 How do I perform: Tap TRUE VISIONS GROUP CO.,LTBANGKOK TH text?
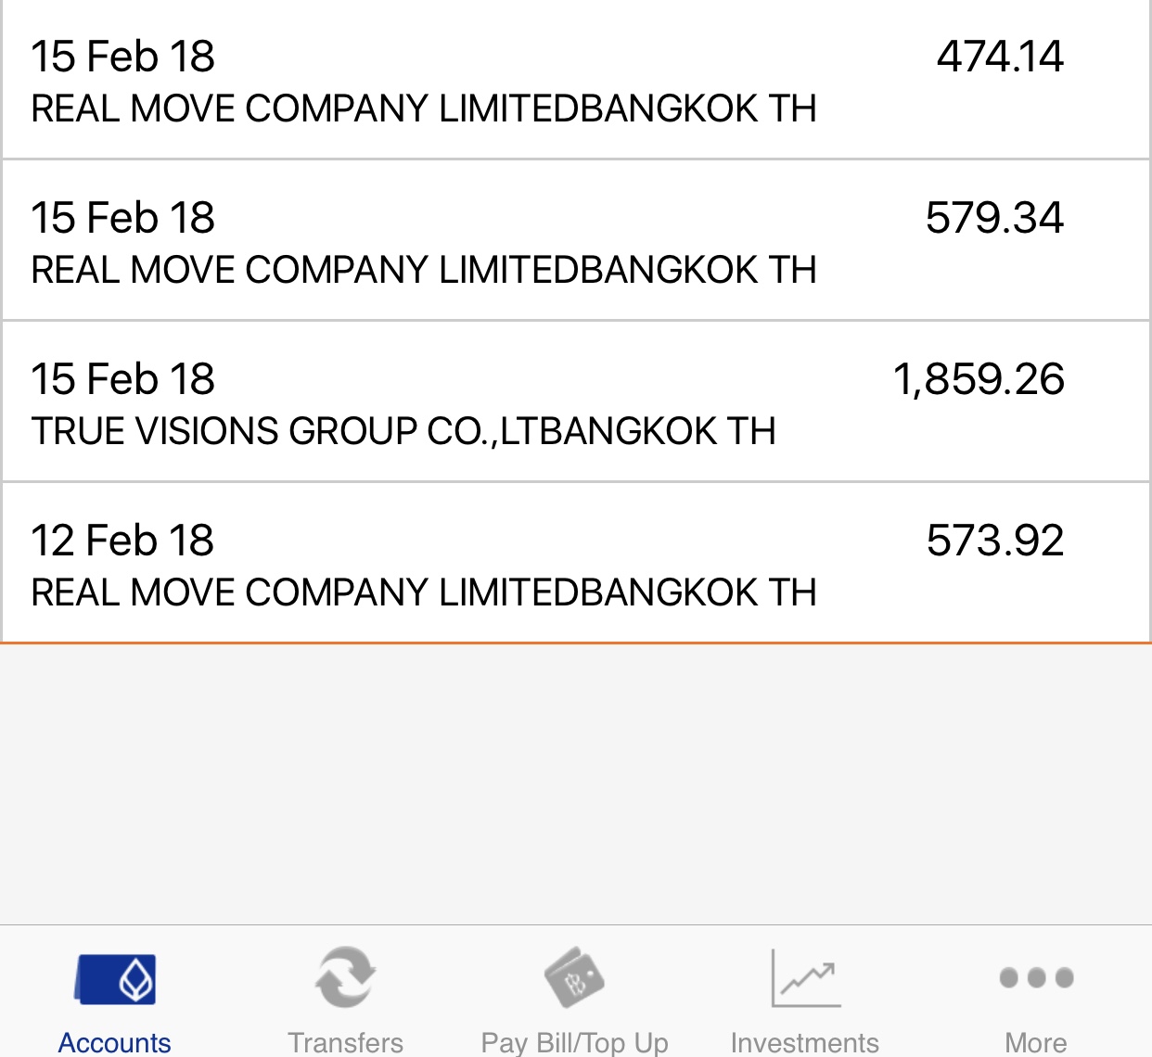pos(403,431)
